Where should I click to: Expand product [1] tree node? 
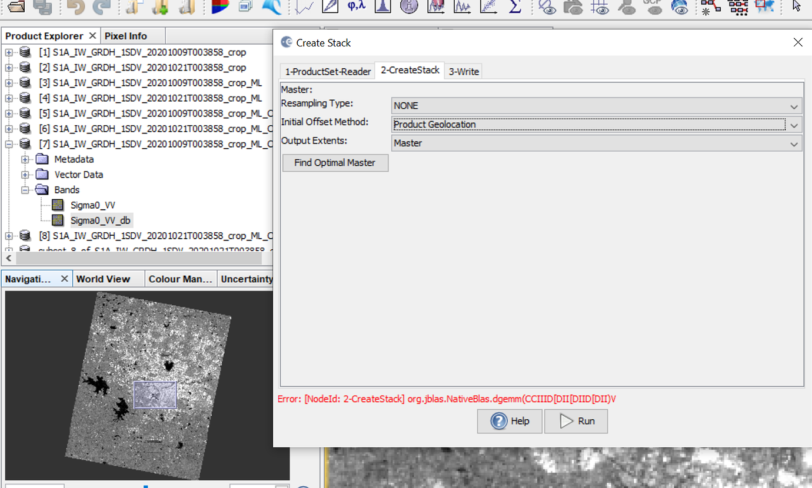(9, 52)
